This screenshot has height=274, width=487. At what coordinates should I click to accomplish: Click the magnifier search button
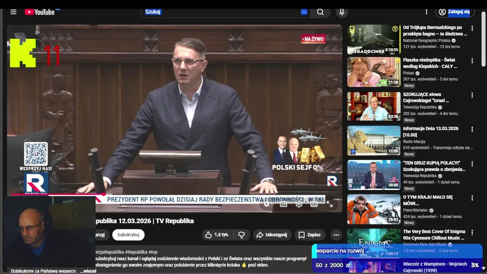click(320, 12)
